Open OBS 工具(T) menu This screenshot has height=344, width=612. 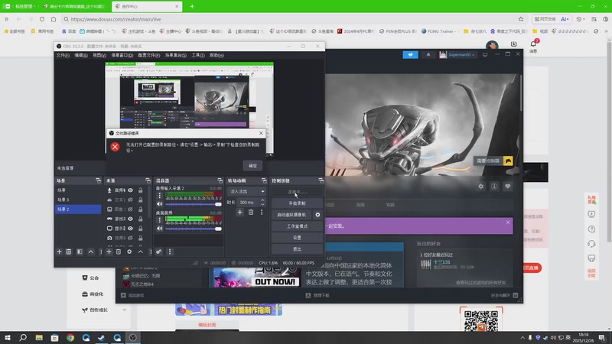click(198, 55)
